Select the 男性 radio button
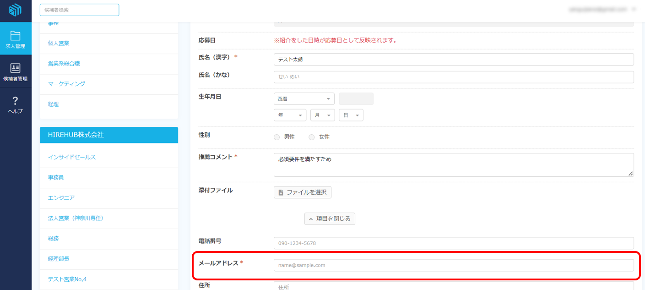The width and height of the screenshot is (645, 290). point(276,137)
